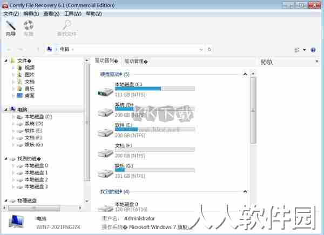The width and height of the screenshot is (324, 235).
Task: Open the view options dropdown arrow
Action: tap(305, 50)
